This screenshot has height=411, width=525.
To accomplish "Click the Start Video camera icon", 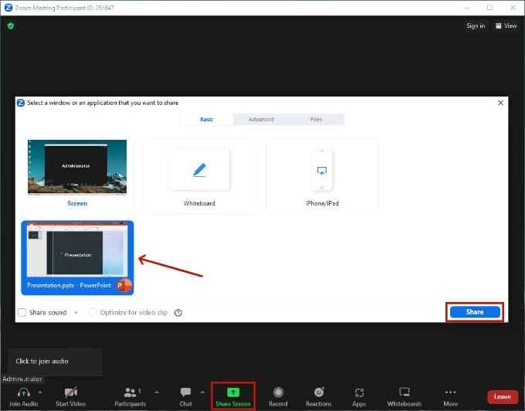I will click(x=70, y=392).
